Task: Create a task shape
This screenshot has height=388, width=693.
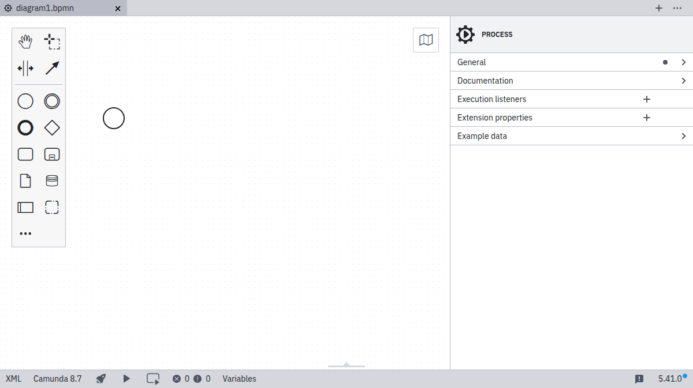Action: (x=25, y=154)
